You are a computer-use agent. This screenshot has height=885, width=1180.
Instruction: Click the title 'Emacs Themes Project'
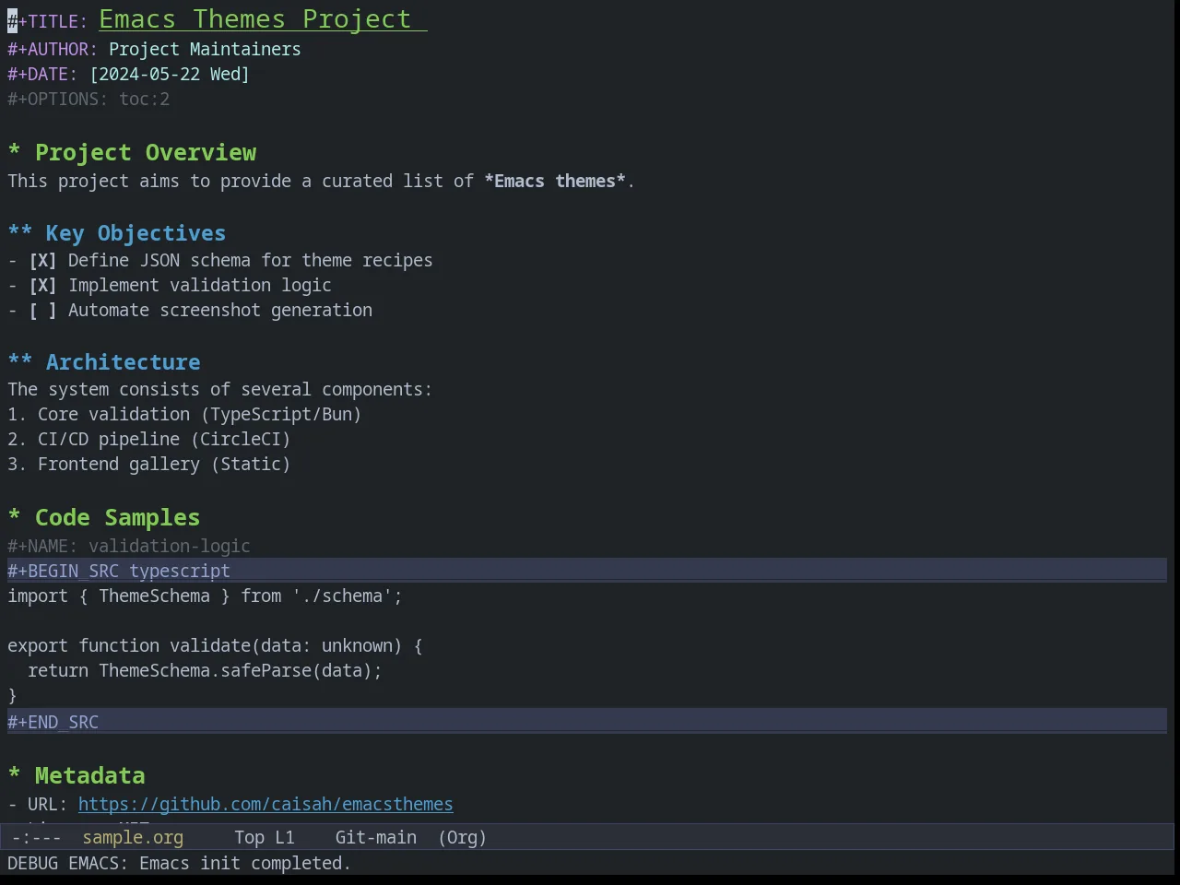coord(255,18)
